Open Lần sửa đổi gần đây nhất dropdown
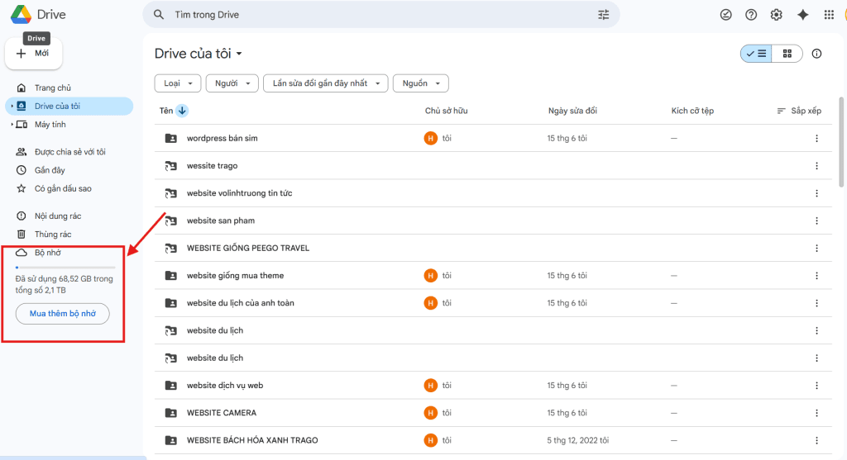The image size is (847, 460). coord(326,83)
